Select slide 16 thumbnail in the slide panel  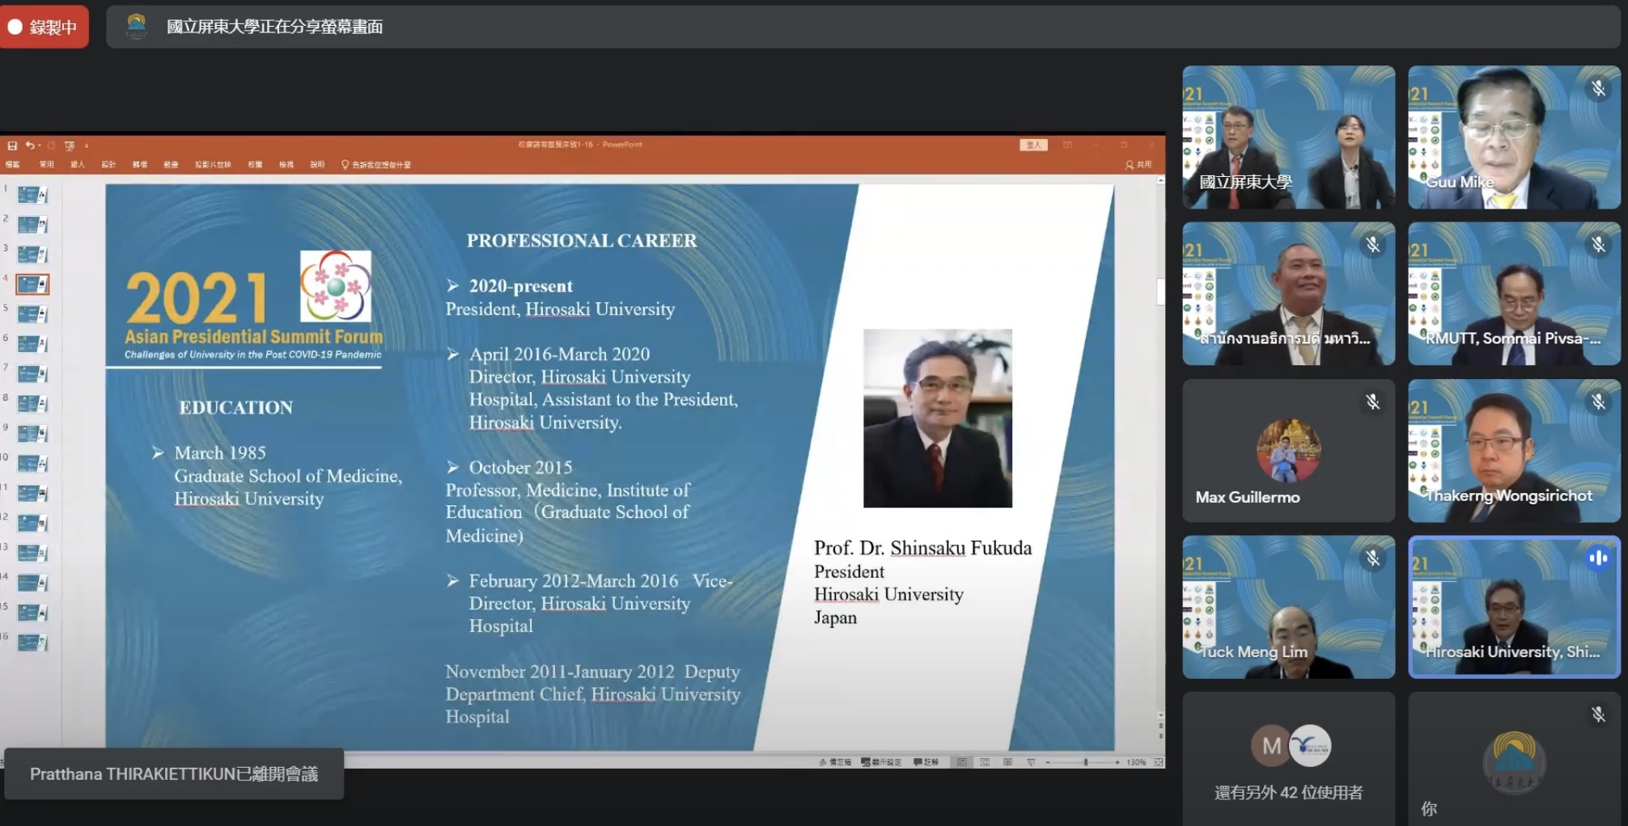33,643
